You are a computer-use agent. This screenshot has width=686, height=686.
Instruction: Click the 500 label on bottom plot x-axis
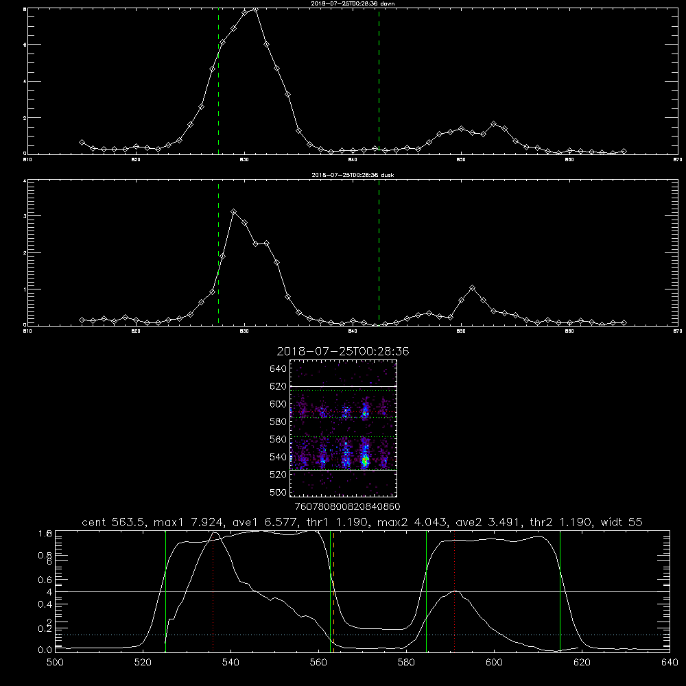coord(55,663)
